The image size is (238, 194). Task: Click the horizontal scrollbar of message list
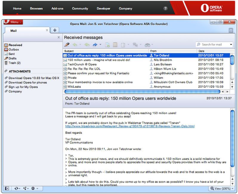(142, 92)
